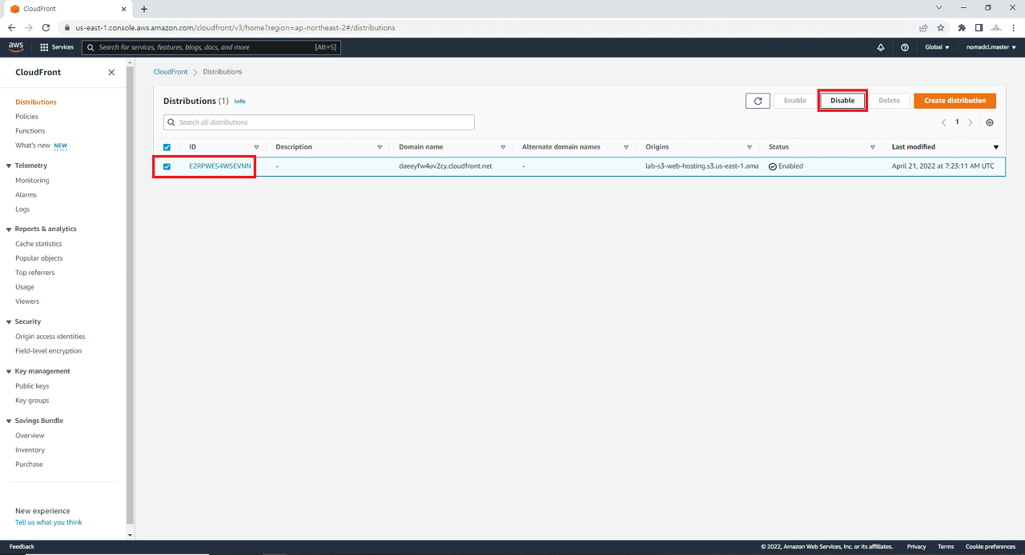The height and width of the screenshot is (555, 1025).
Task: Open Cookie preferences in footer
Action: click(x=991, y=547)
